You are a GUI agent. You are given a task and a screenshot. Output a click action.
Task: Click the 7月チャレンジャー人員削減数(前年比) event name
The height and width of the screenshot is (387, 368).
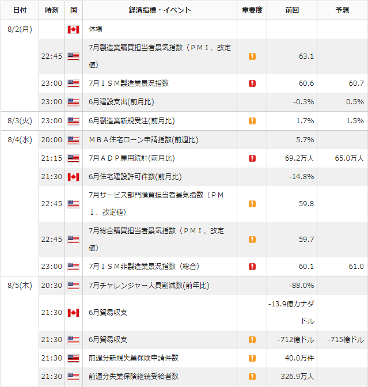(x=149, y=286)
